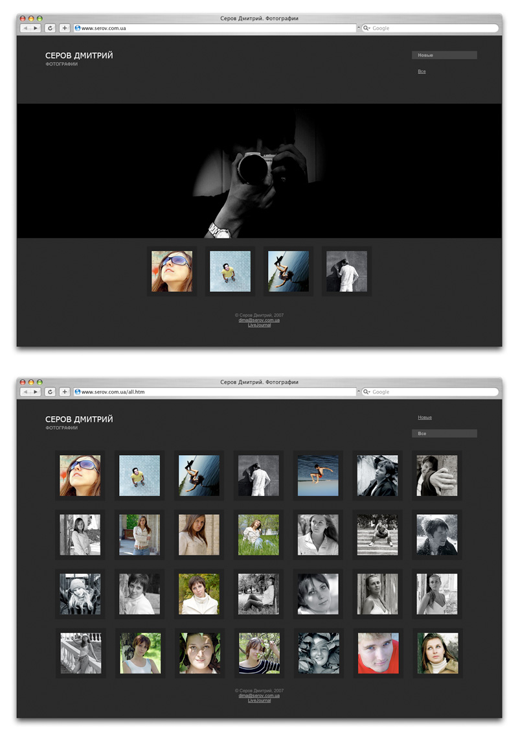Open woman in striped top thumbnail
This screenshot has height=741, width=518.
point(259,653)
